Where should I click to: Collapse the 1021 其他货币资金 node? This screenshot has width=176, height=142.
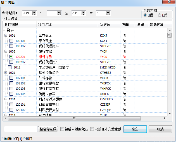(6, 73)
